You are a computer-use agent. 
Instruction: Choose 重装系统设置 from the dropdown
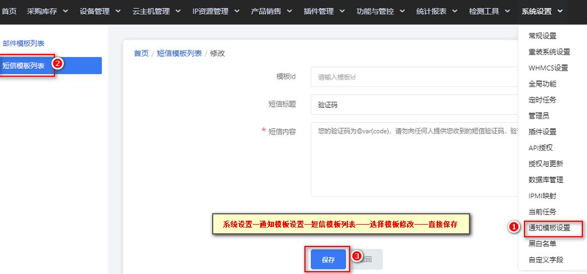[x=549, y=52]
